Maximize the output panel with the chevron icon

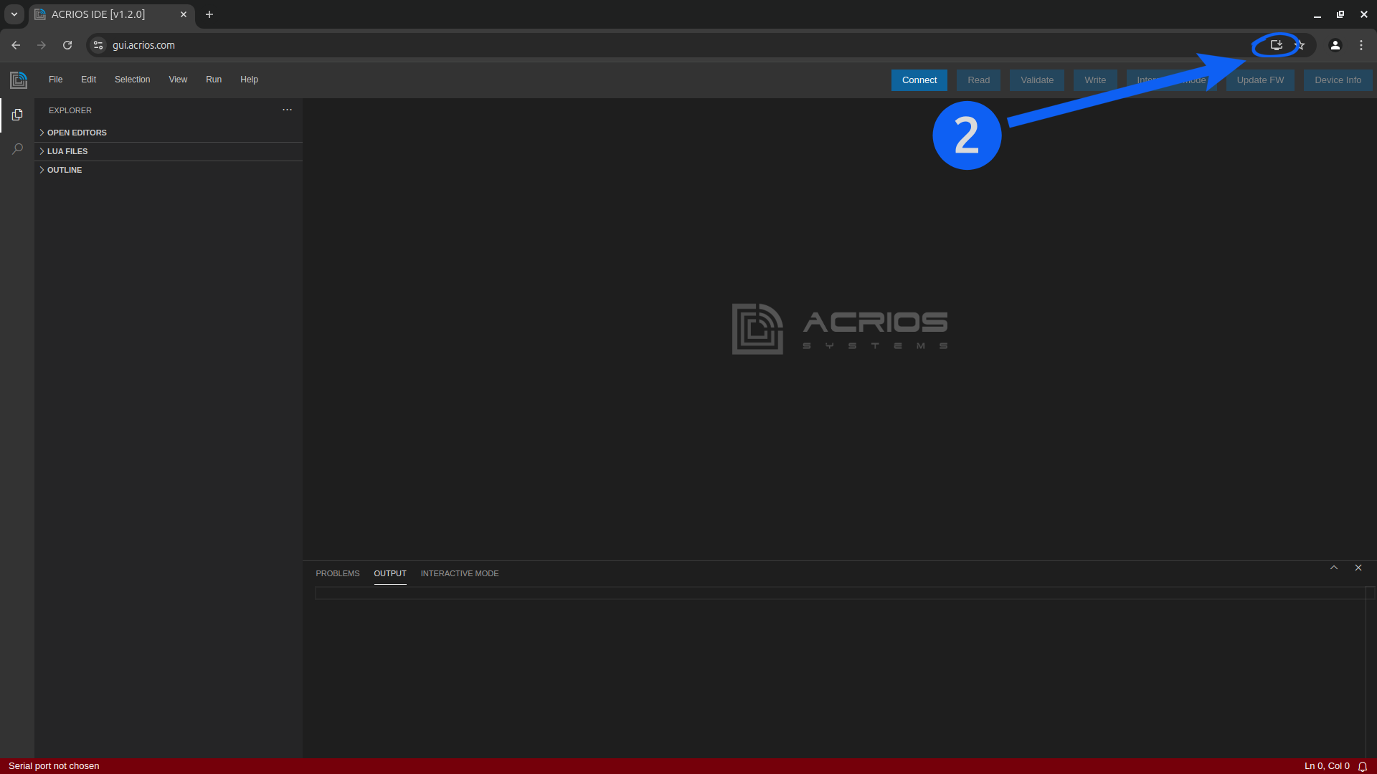point(1334,567)
